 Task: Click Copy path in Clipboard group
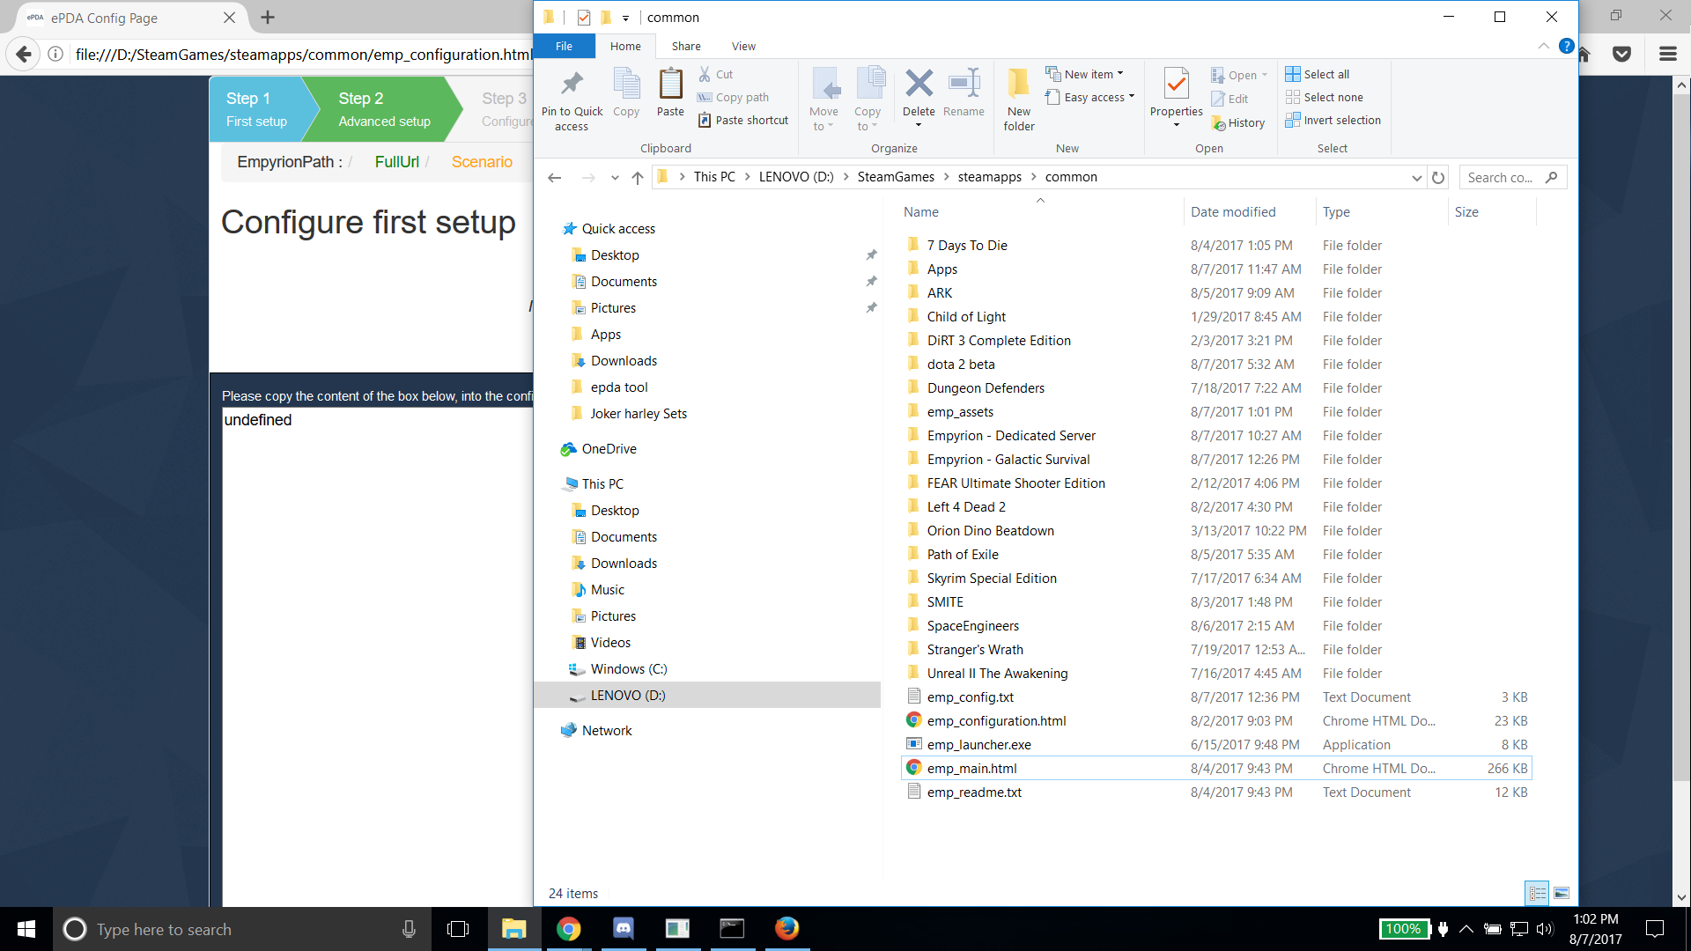click(733, 97)
